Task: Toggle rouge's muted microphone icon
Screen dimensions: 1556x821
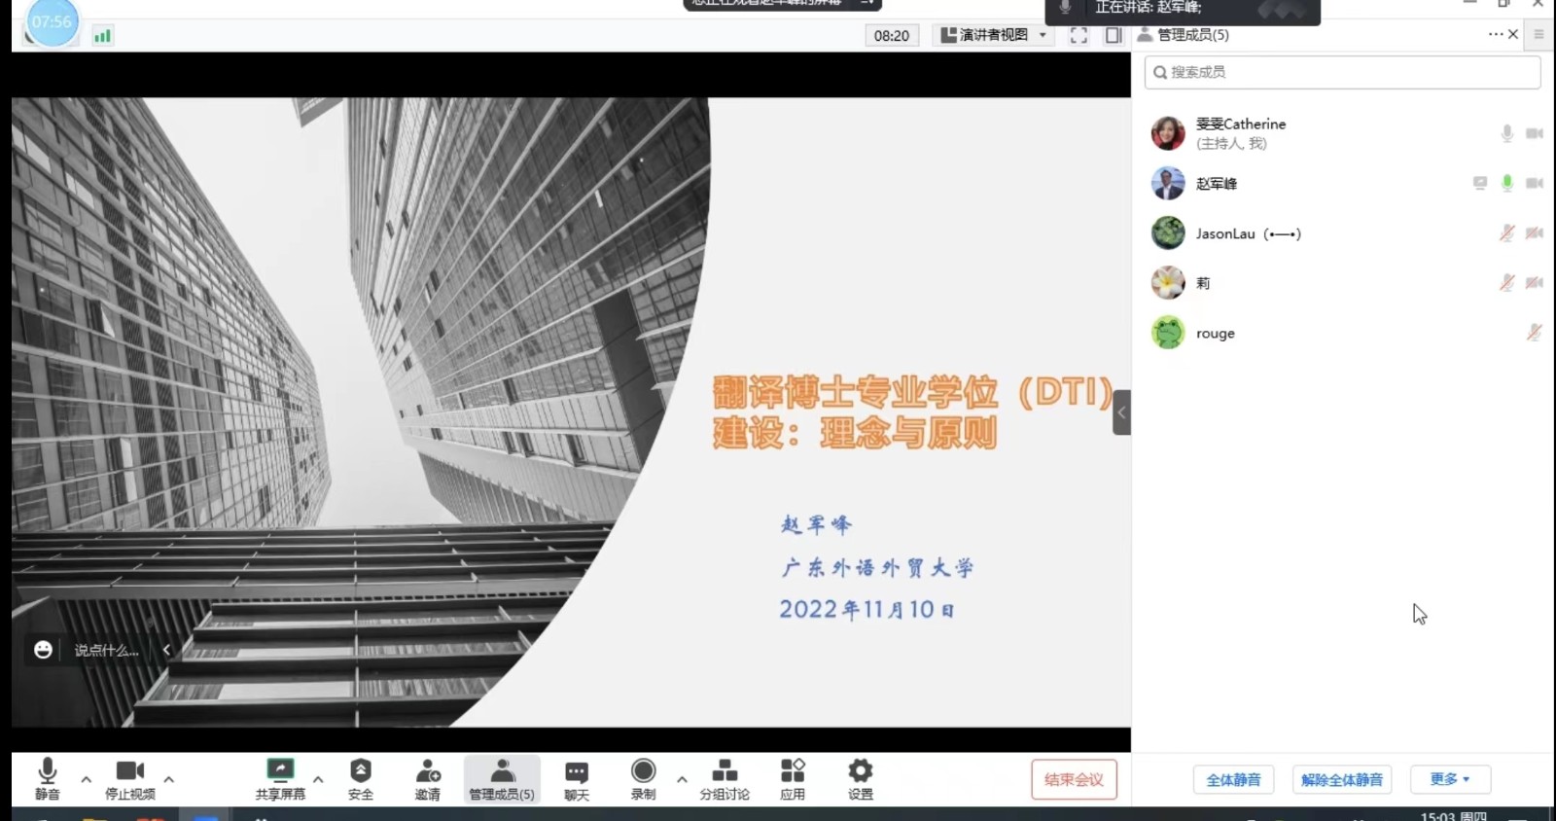Action: tap(1534, 333)
